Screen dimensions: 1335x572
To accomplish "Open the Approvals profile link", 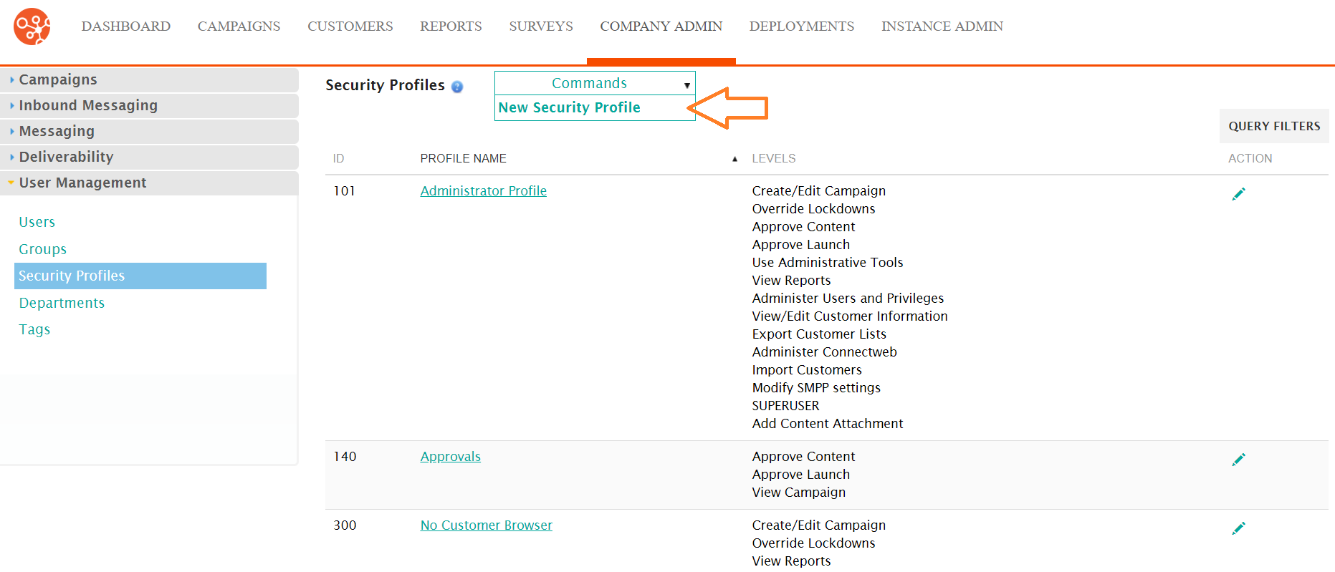I will 450,457.
